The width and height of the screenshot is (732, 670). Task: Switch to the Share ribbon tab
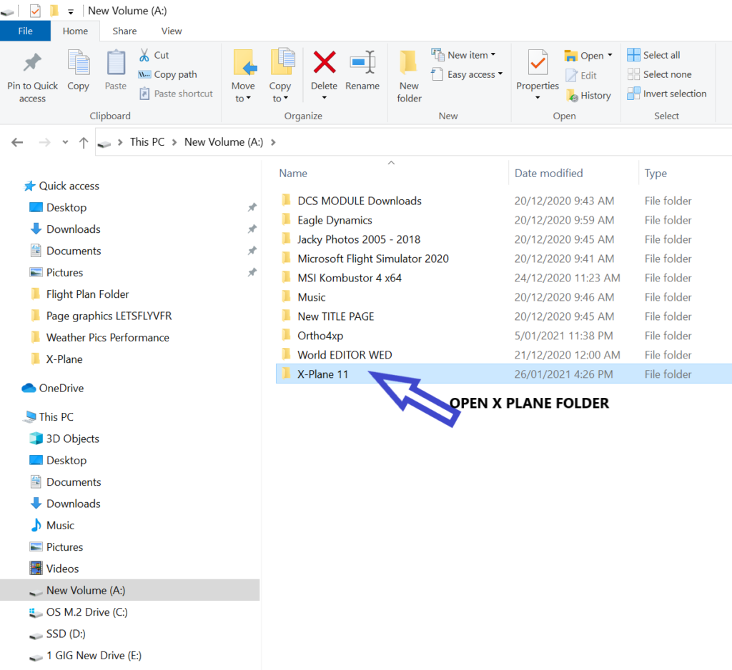[x=124, y=31]
